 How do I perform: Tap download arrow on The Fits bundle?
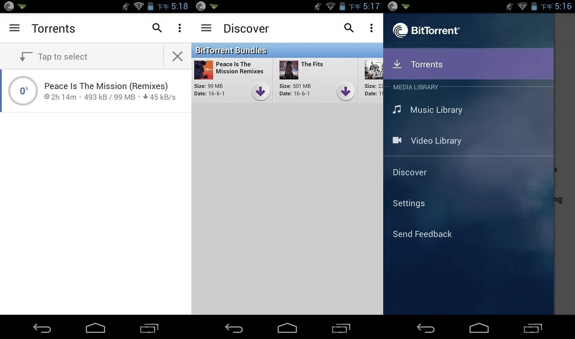[345, 91]
